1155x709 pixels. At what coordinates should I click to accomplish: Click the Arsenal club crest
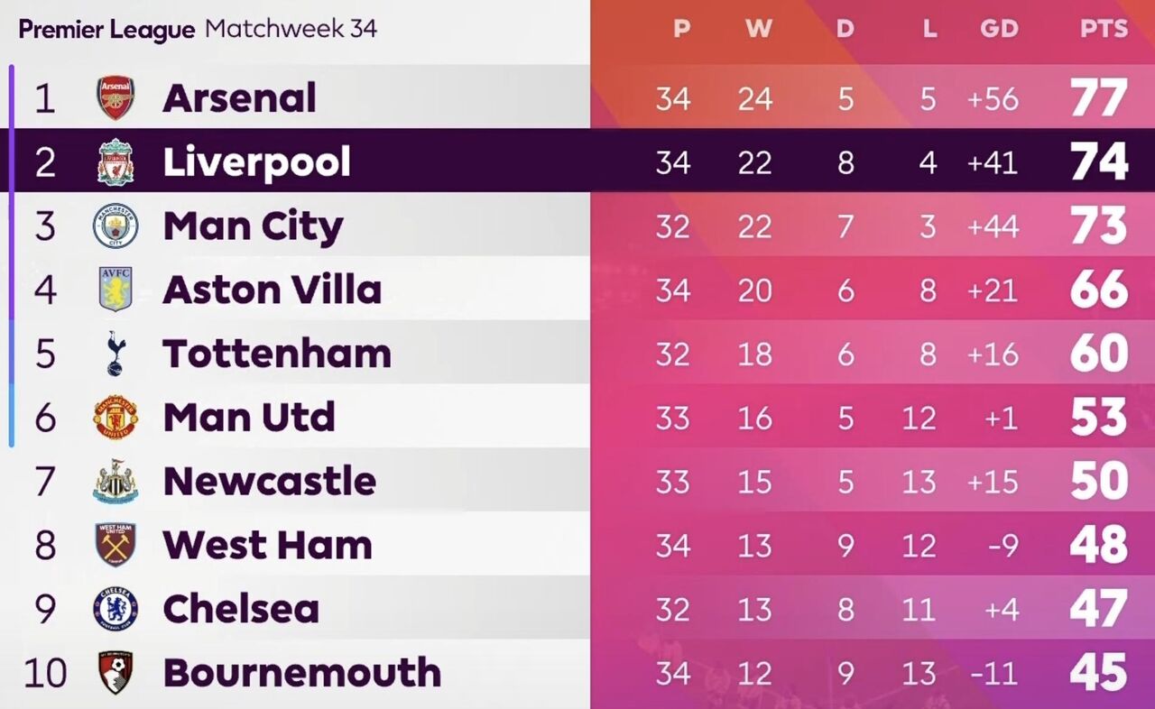[115, 97]
